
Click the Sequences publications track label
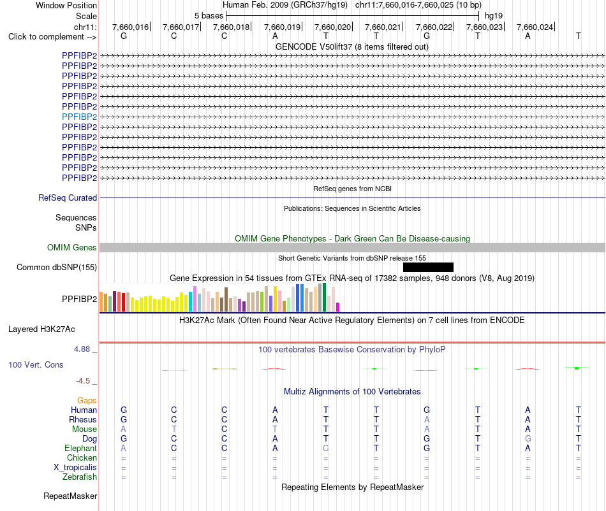point(76,217)
